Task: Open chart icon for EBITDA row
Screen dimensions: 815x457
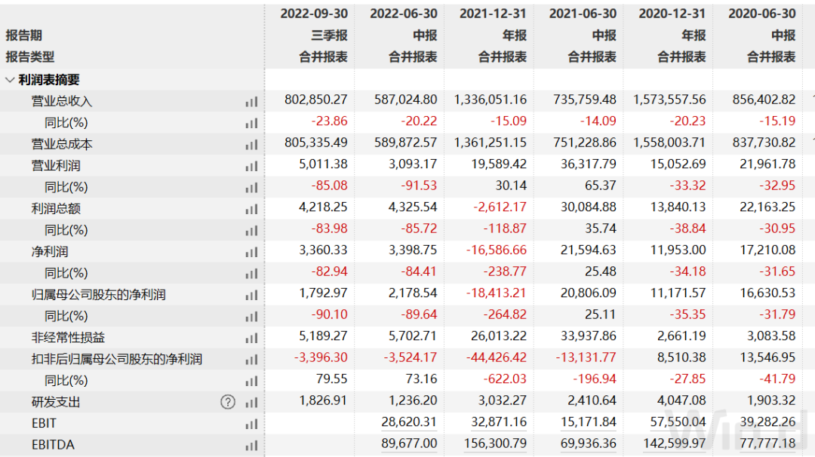Action: [x=251, y=445]
